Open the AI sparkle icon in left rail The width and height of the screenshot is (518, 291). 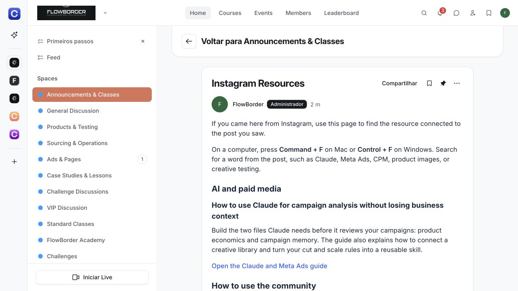[x=14, y=35]
